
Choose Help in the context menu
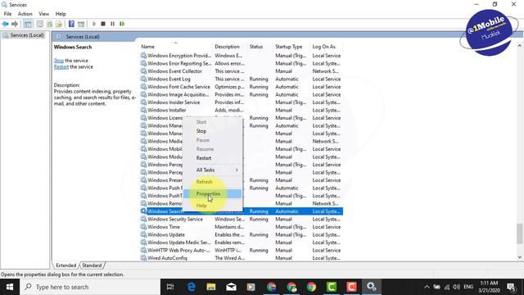tap(213, 206)
